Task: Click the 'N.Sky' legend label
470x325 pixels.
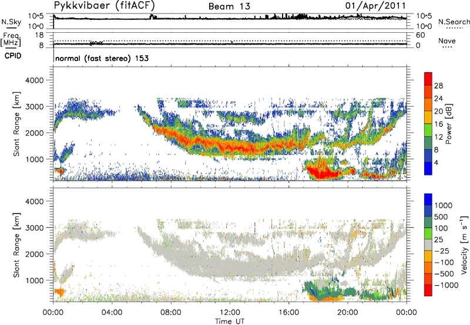Action: 11,22
